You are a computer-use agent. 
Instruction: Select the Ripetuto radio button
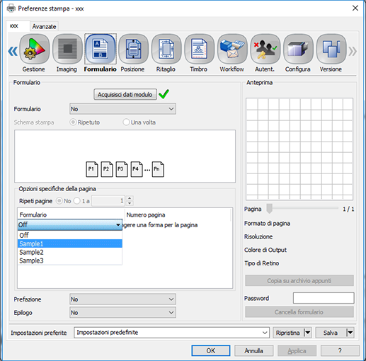73,122
